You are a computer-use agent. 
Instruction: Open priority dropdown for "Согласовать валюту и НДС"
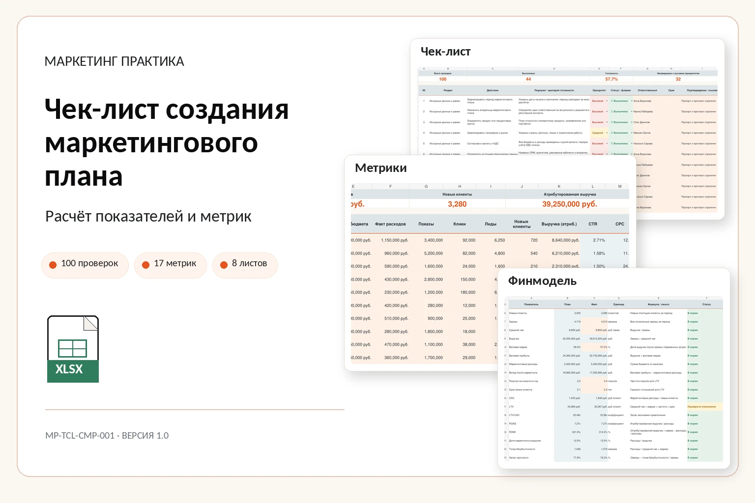(x=607, y=143)
